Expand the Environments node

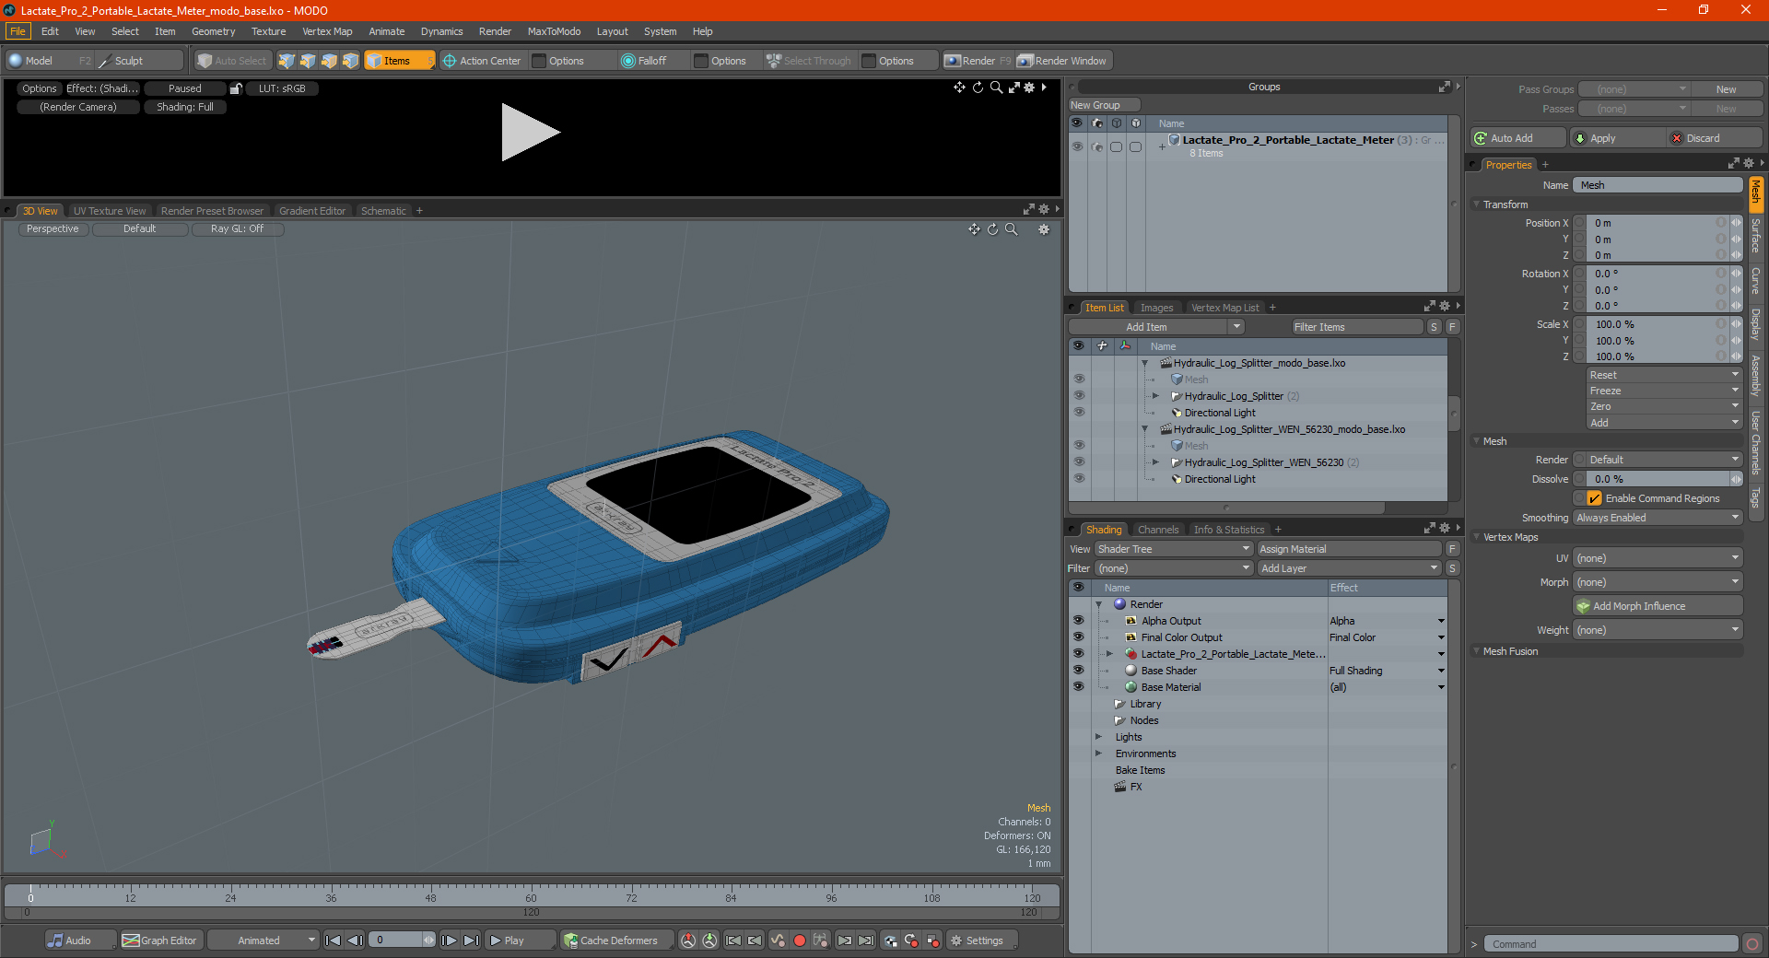1098,754
